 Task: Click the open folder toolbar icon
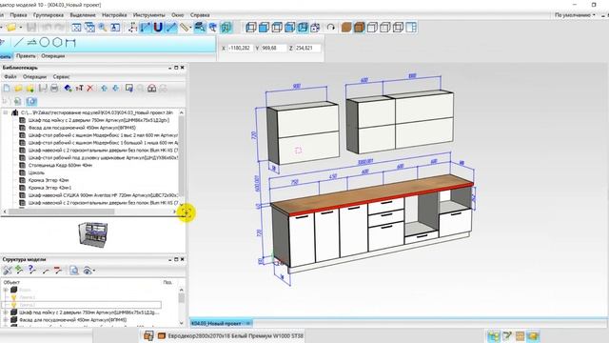point(11,28)
